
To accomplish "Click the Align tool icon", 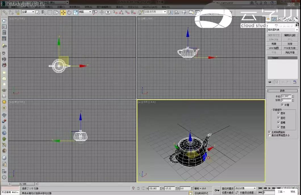I will [177, 13].
